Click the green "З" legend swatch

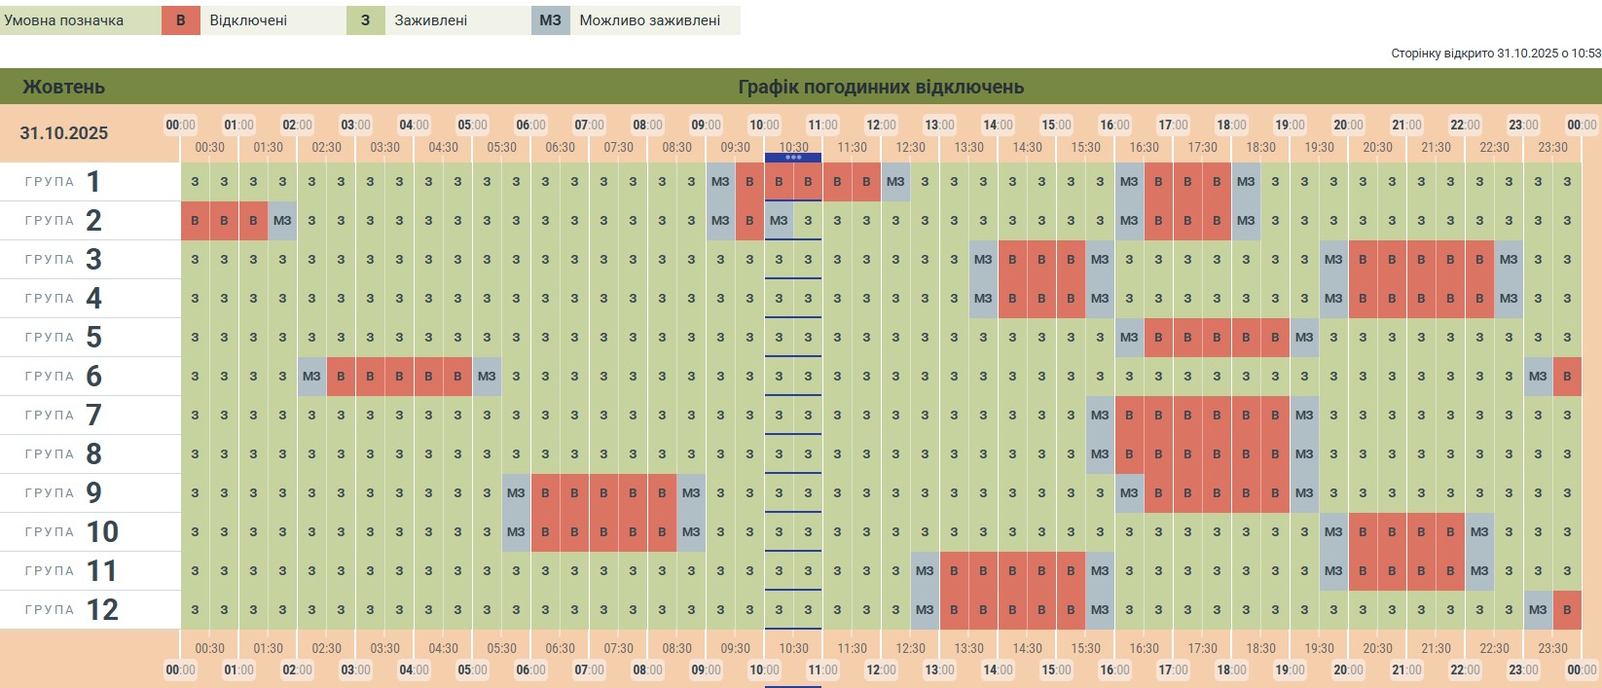coord(365,20)
